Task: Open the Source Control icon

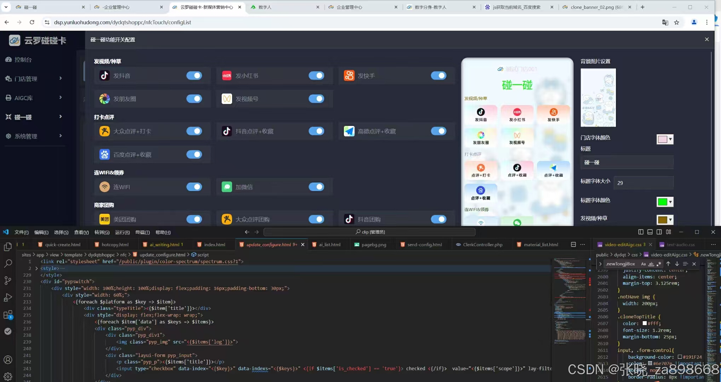Action: (8, 280)
